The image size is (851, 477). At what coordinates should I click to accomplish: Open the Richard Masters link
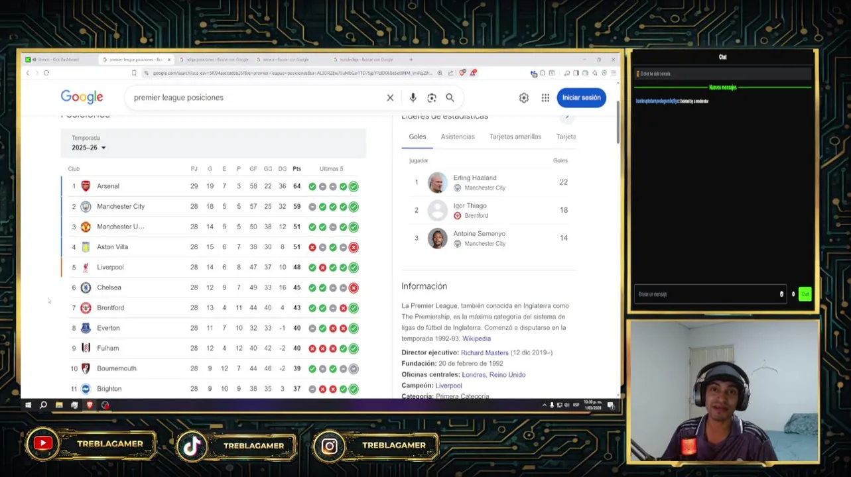(x=484, y=352)
